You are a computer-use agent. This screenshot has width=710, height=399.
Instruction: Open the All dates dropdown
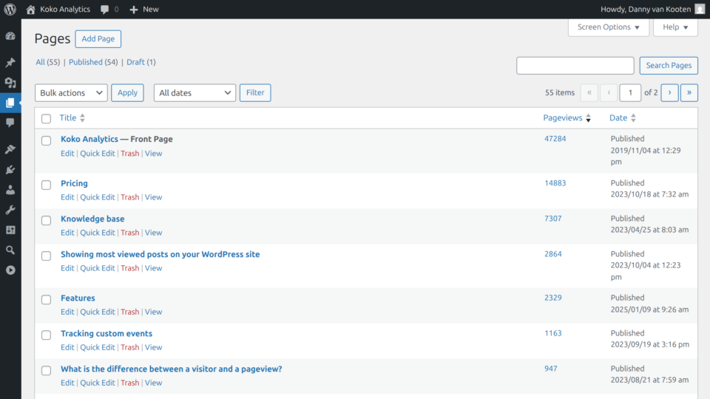click(195, 93)
